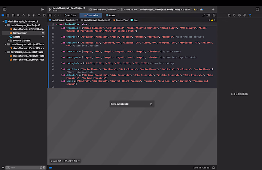Image resolution: width=262 pixels, height=170 pixels.
Task: Switch to the Assets tab
Action: (110, 15)
